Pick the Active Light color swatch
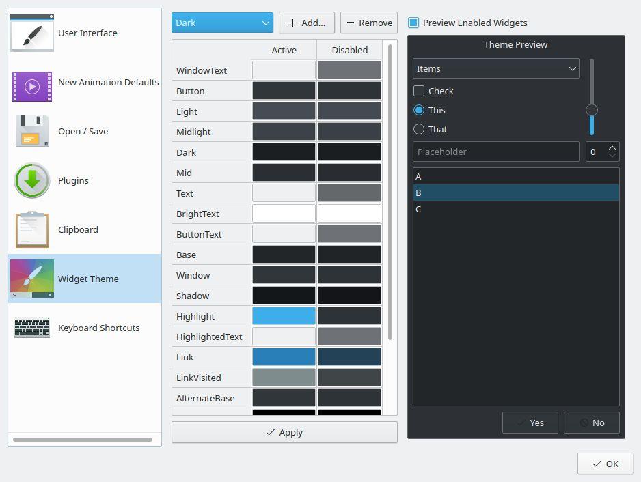This screenshot has width=641, height=482. click(x=284, y=111)
